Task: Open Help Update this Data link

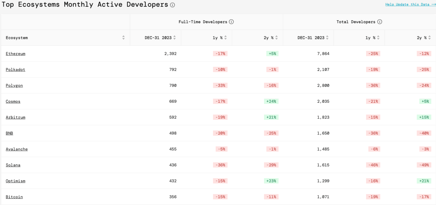Action: (x=410, y=5)
